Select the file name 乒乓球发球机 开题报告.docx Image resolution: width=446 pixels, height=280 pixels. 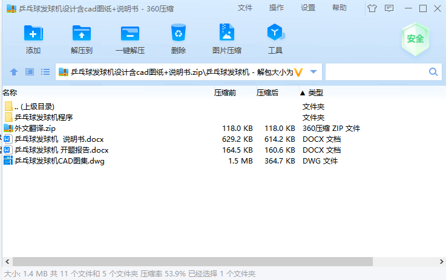coord(62,150)
